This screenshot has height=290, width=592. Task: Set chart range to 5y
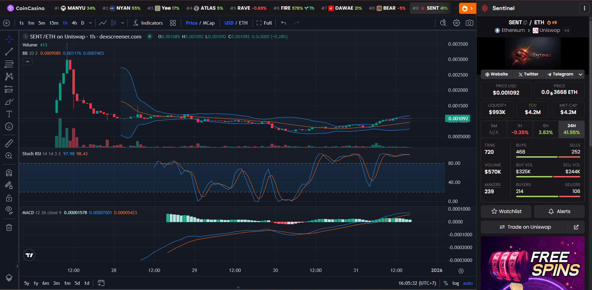point(27,283)
